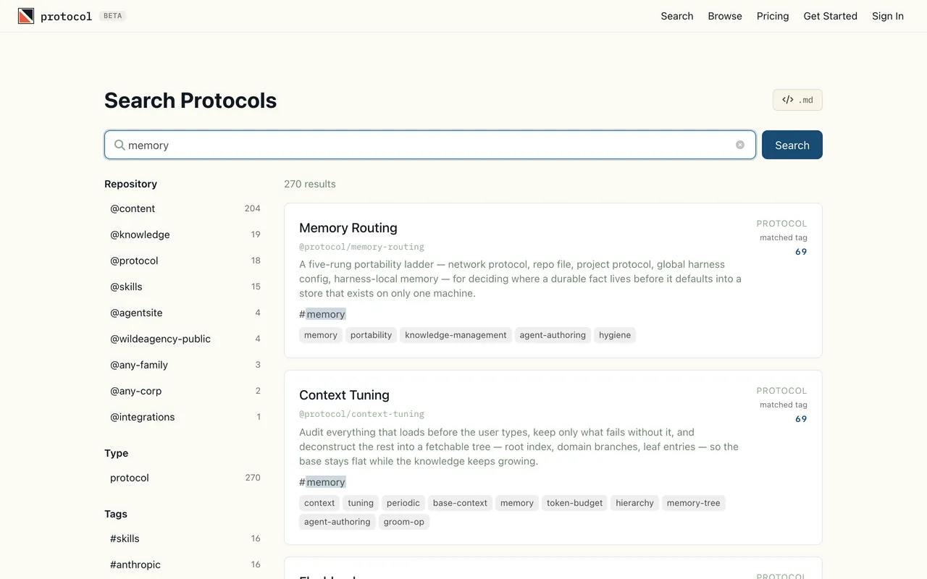The height and width of the screenshot is (579, 927).
Task: Click agent-authoring chip in Memory Routing card
Action: pyautogui.click(x=553, y=335)
